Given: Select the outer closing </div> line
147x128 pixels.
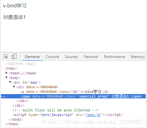Looking at the screenshot, I should tap(19, 105).
